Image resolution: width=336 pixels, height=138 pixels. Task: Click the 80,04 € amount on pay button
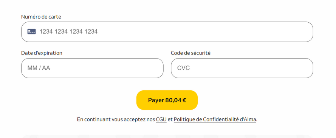pos(176,100)
